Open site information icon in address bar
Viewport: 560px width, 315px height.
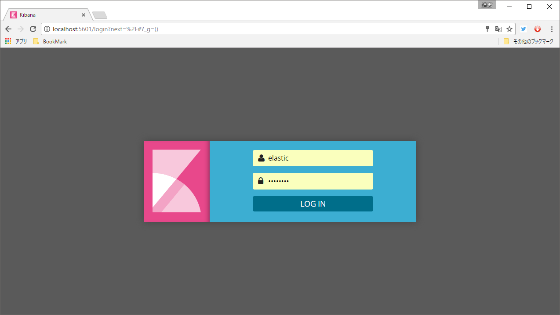(x=47, y=29)
